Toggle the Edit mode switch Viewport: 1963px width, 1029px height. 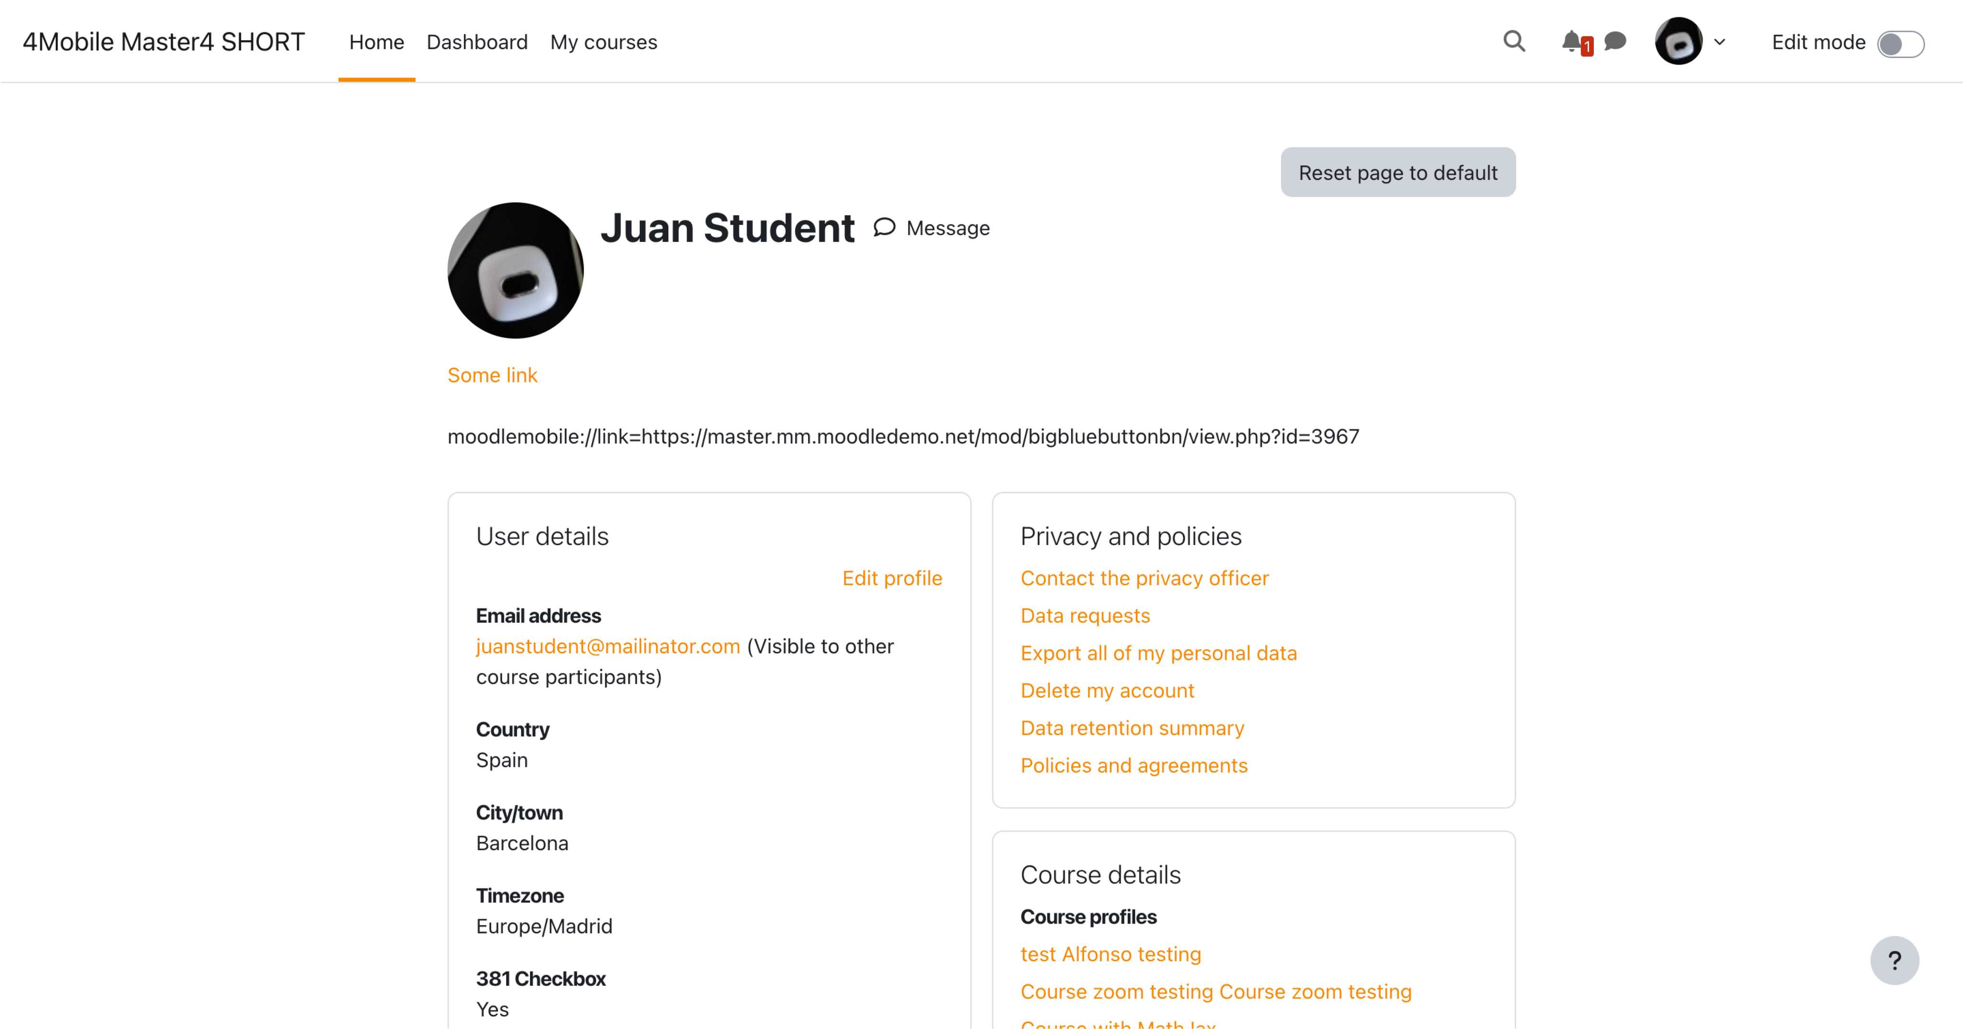click(1901, 44)
